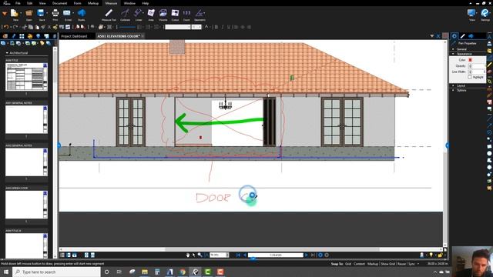This screenshot has height=277, width=493.
Task: Collapse the Appearance section
Action: tap(464, 54)
